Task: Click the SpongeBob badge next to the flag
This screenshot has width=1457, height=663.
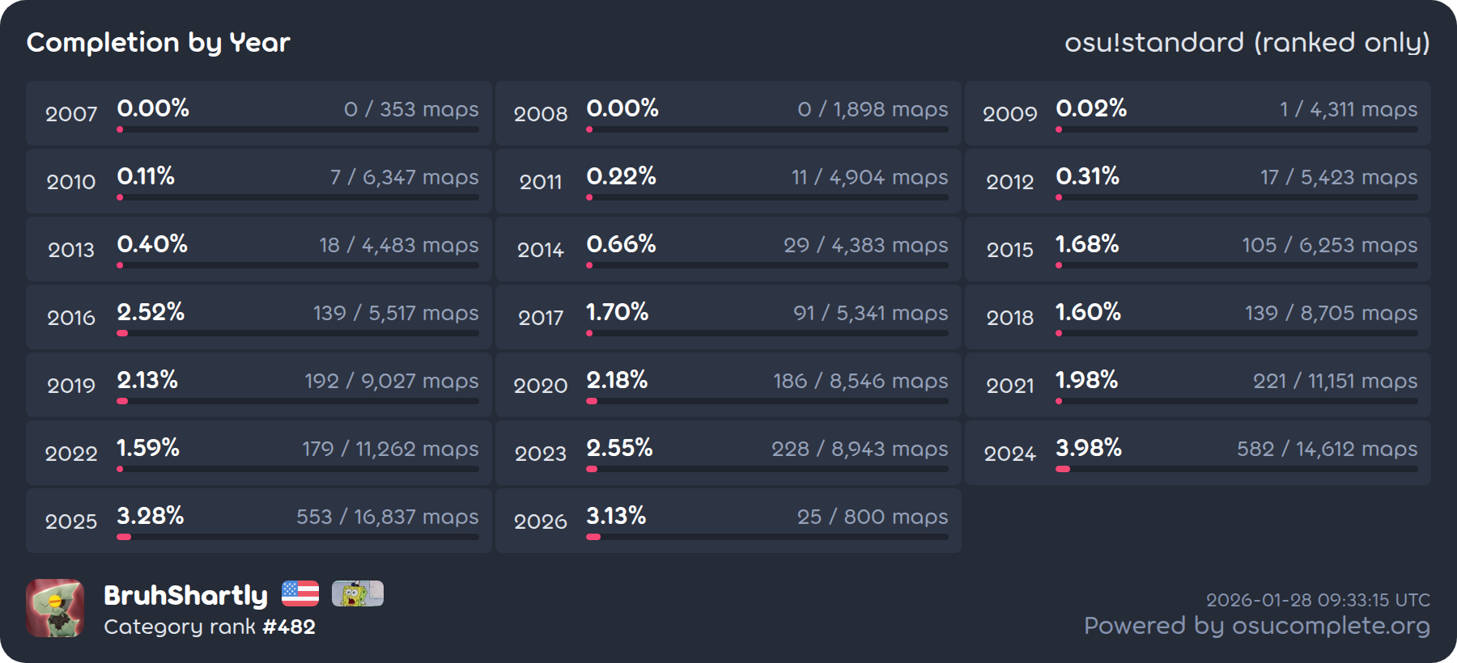Action: point(357,593)
